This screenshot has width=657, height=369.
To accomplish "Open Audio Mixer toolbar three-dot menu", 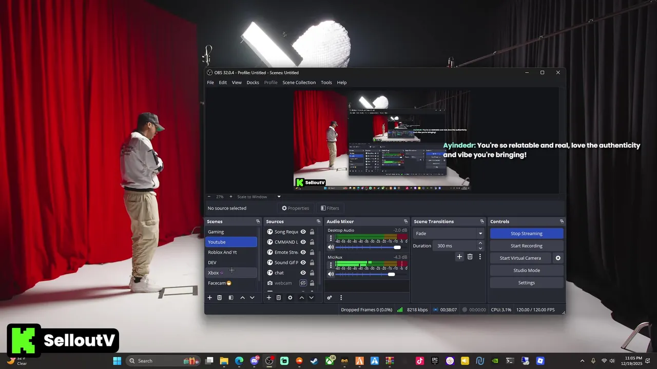I will coord(341,298).
